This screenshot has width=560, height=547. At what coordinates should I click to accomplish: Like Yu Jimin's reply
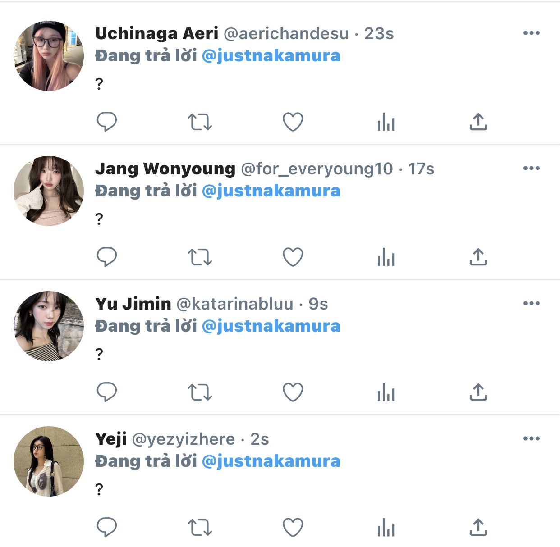pyautogui.click(x=293, y=392)
